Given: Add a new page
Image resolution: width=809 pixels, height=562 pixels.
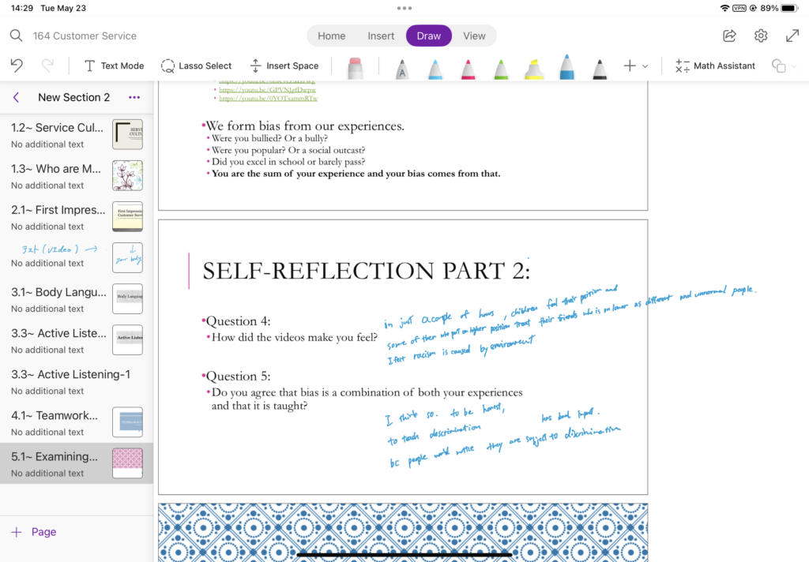Looking at the screenshot, I should [x=33, y=532].
